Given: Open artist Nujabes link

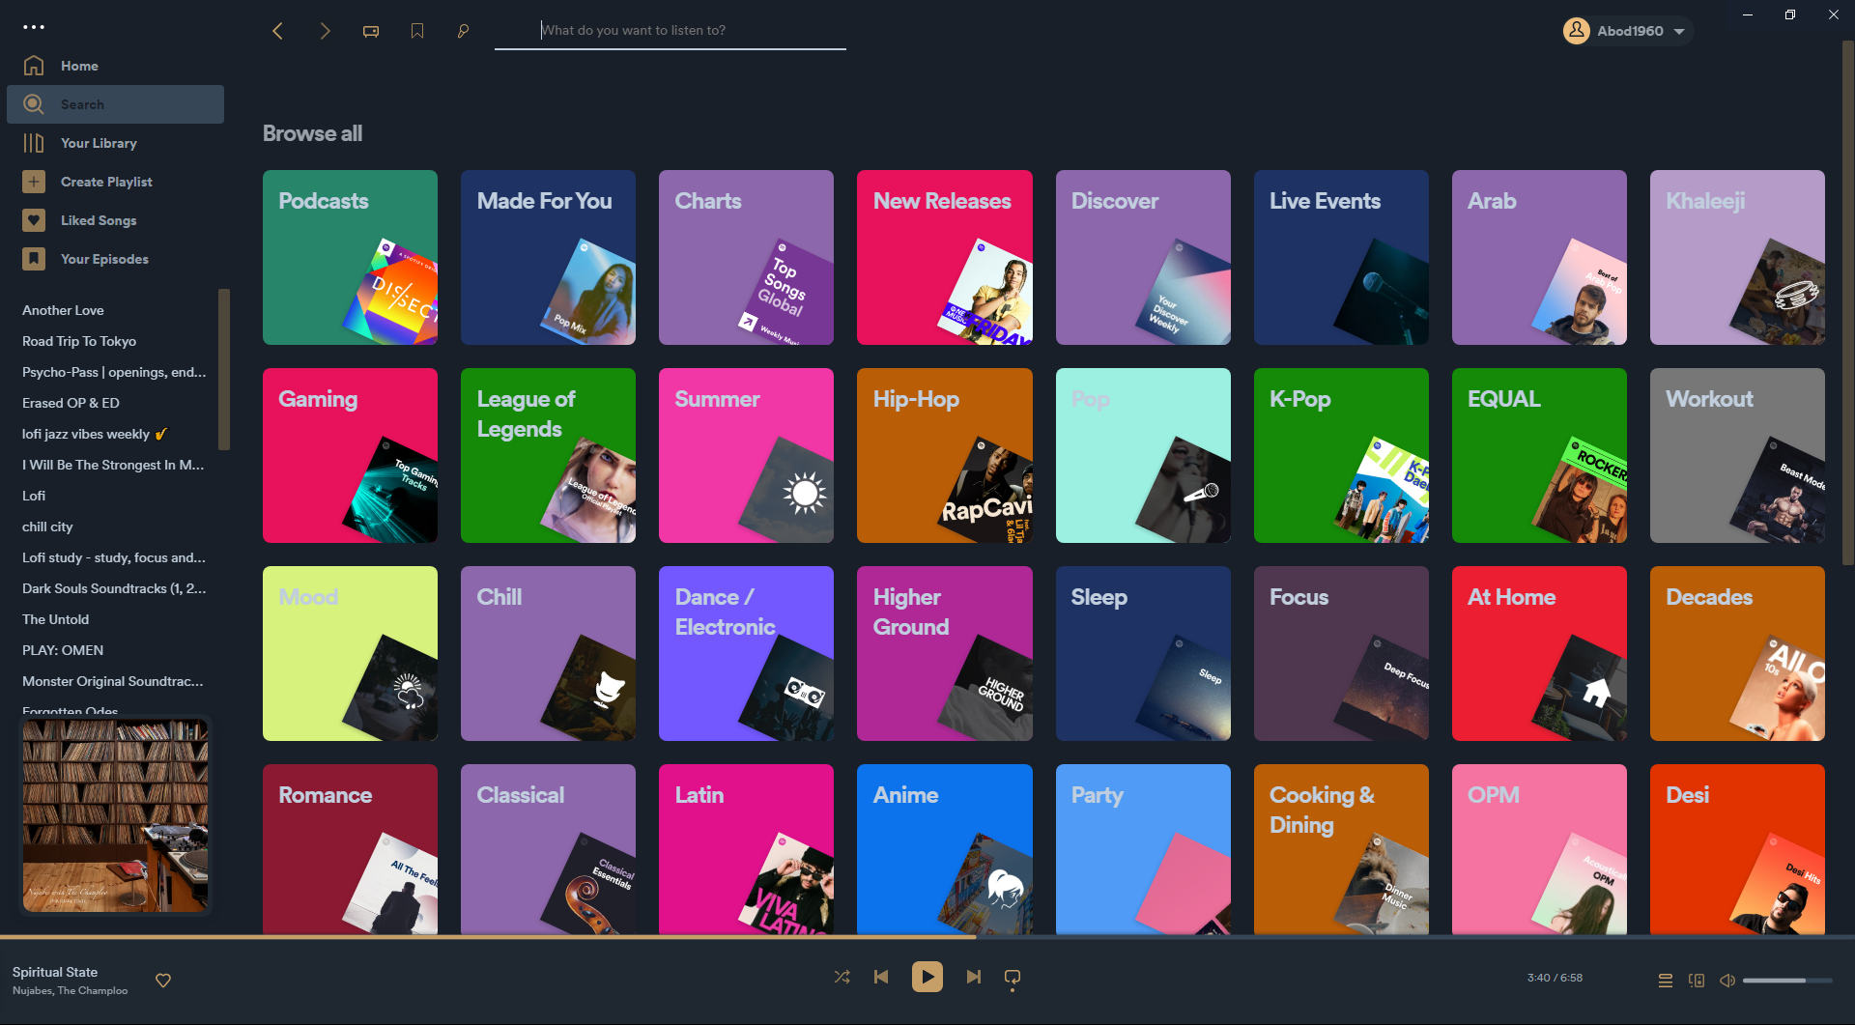Looking at the screenshot, I should (x=32, y=990).
